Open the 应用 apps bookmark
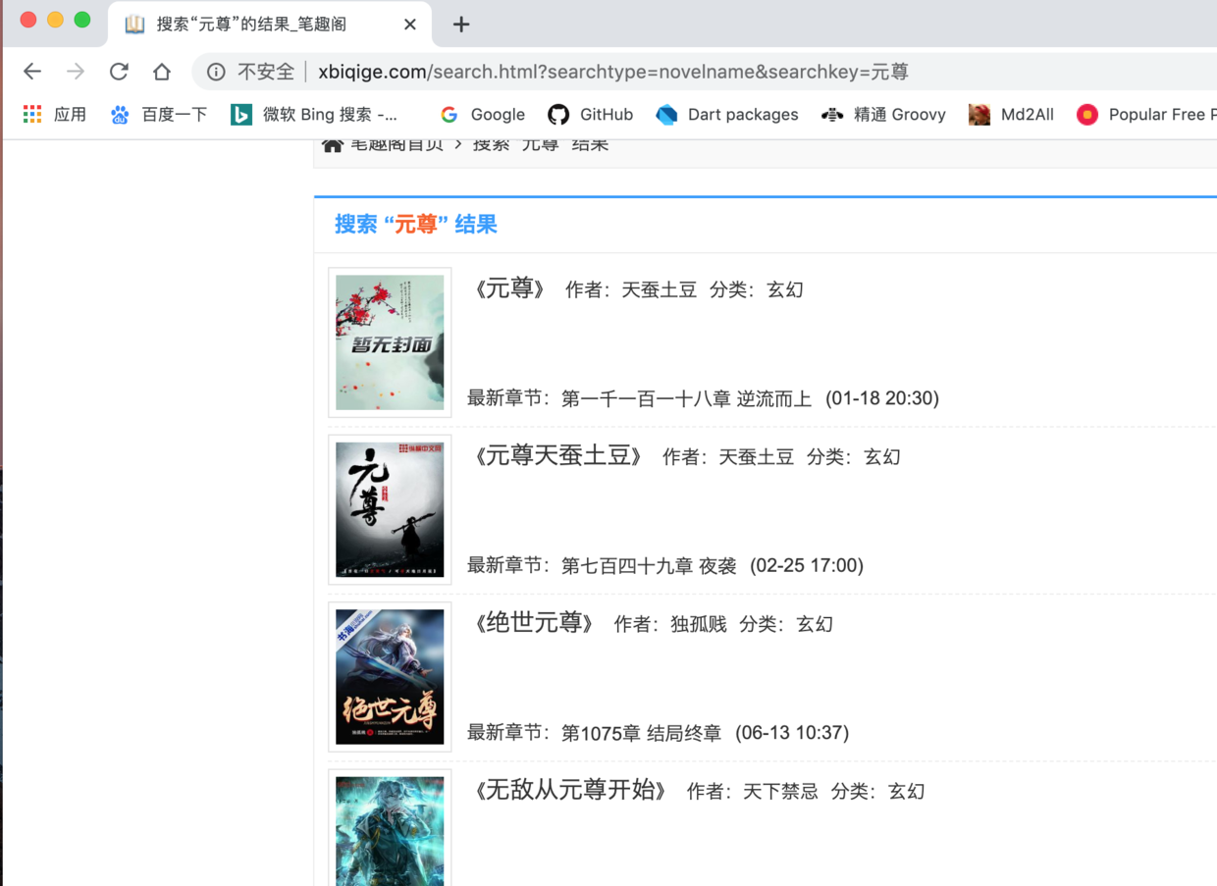 pos(55,115)
